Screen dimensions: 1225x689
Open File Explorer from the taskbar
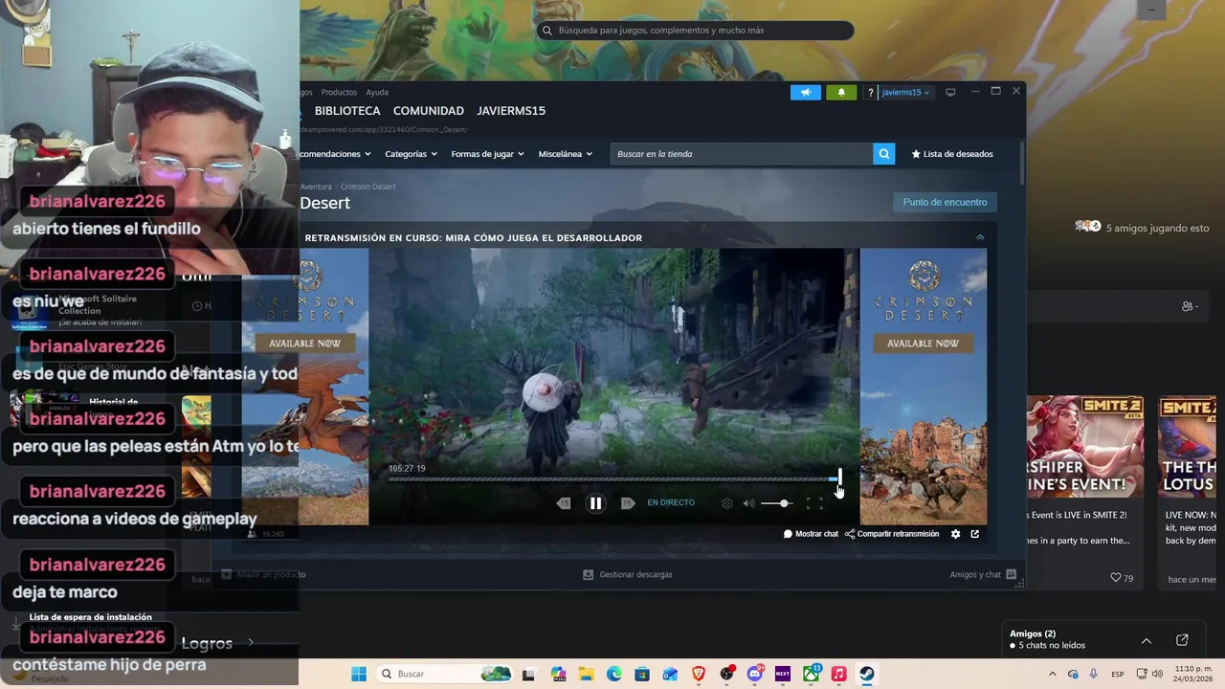(586, 674)
